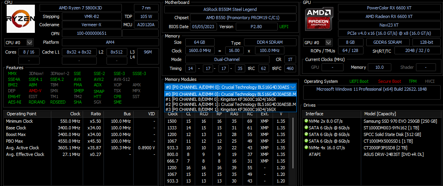The height and width of the screenshot is (186, 443).
Task: Click the VID column header
Action: (x=146, y=114)
